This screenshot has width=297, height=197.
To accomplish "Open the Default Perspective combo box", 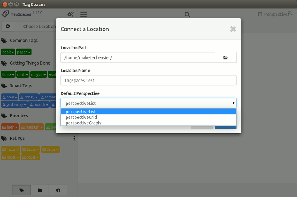I will coord(148,103).
